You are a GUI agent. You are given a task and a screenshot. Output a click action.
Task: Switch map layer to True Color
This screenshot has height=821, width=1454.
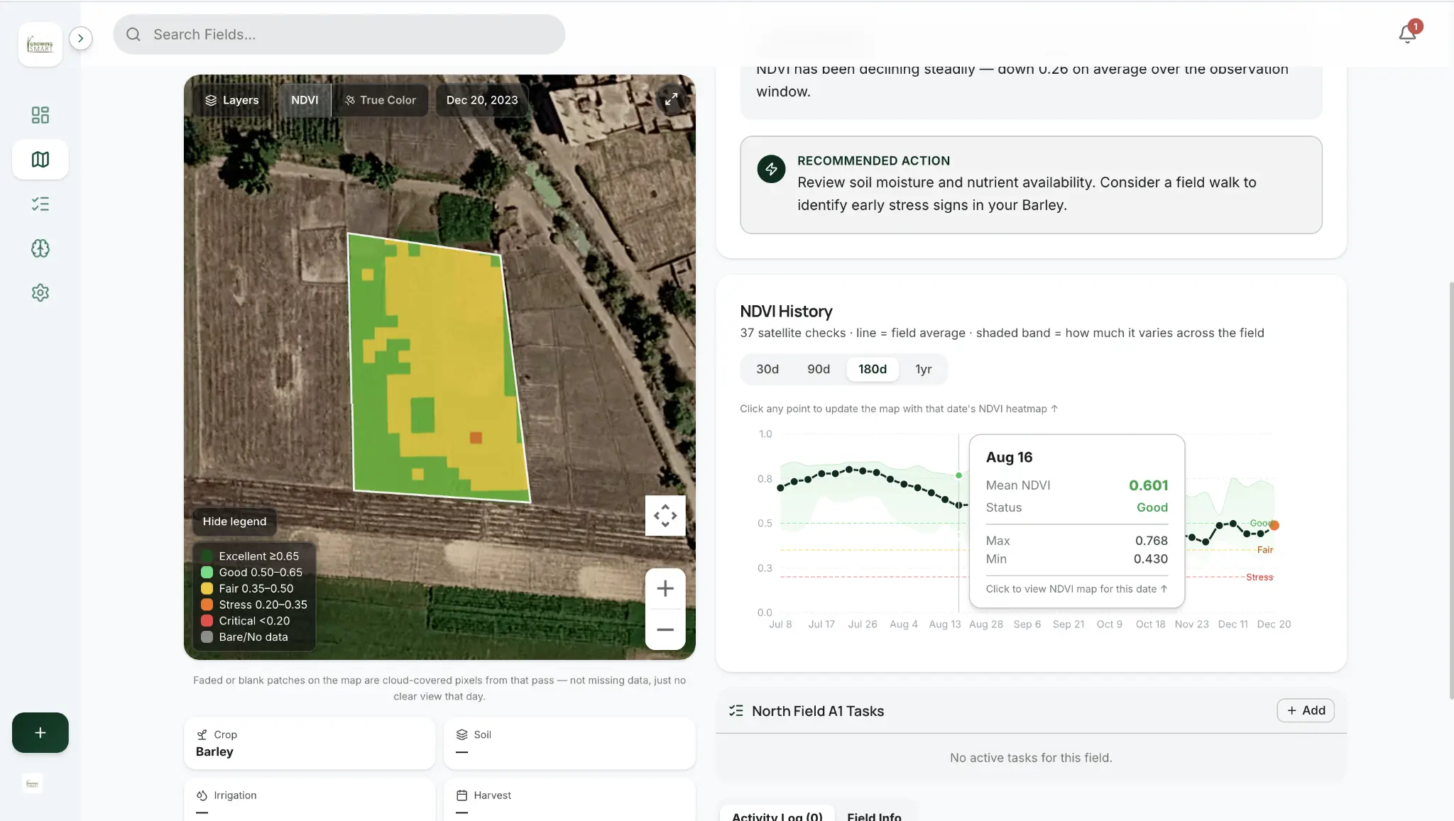381,100
